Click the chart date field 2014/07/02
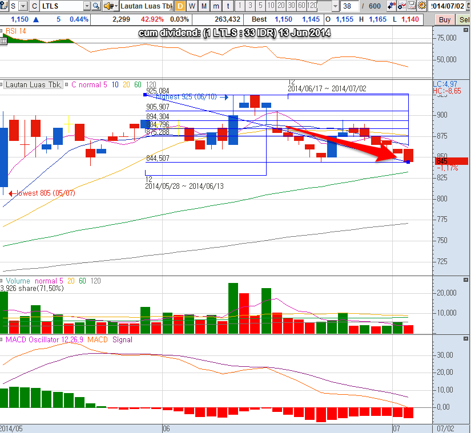 pos(448,6)
